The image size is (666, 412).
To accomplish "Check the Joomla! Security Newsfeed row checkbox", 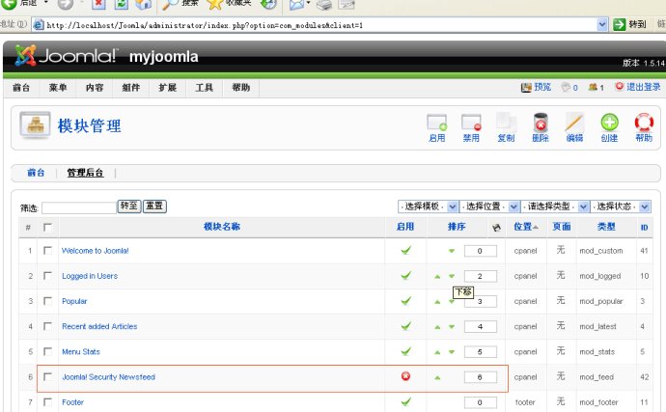I will [47, 376].
